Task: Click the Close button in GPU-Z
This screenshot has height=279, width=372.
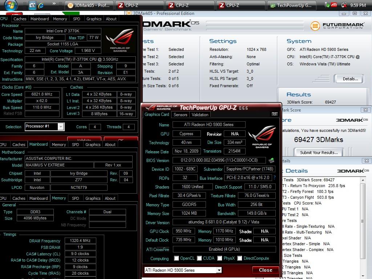Action: tap(266, 270)
